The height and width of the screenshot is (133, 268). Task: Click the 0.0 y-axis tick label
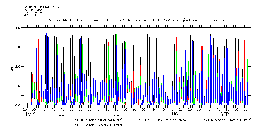(x=18, y=105)
